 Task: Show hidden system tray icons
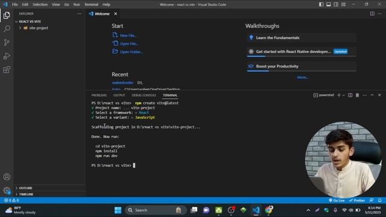tap(308, 210)
